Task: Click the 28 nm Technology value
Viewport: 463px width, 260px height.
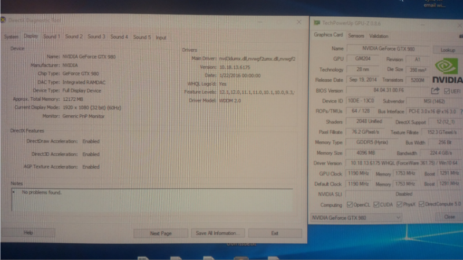Action: pyautogui.click(x=363, y=69)
